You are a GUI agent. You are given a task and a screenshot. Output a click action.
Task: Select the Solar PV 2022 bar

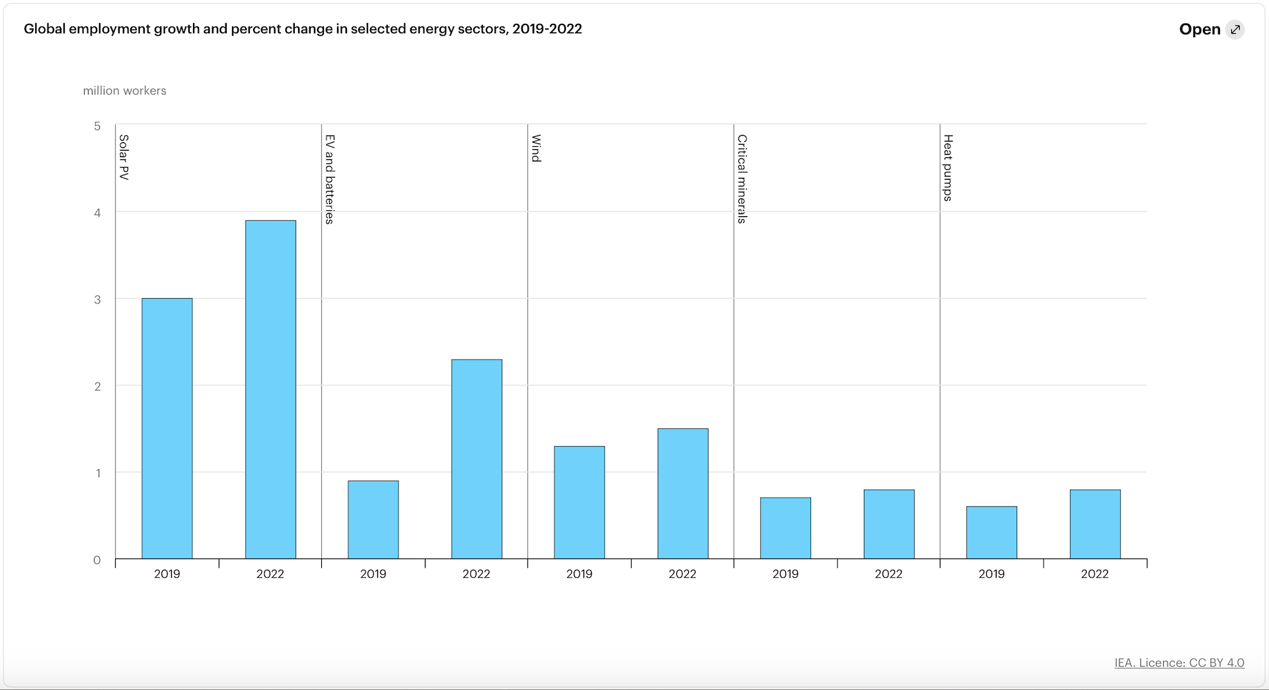point(270,389)
